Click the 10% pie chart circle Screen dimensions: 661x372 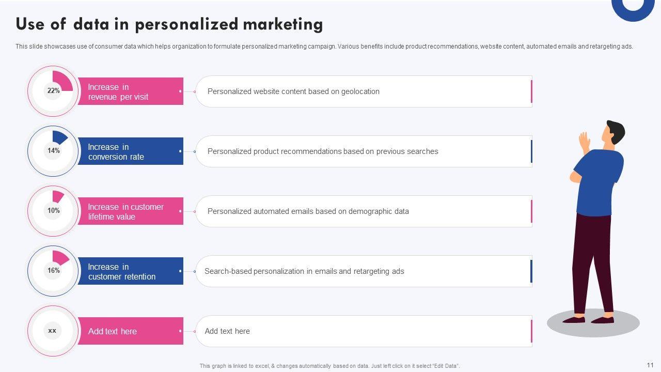point(53,211)
